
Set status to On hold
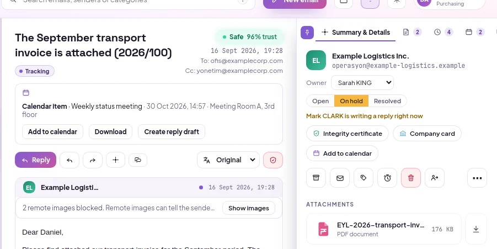351,101
